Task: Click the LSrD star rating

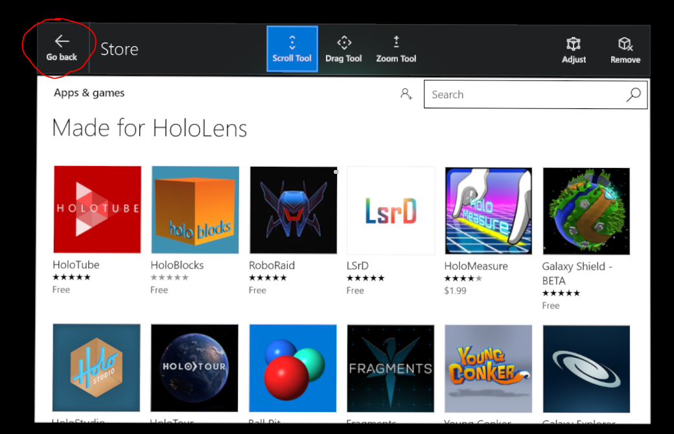Action: point(366,278)
